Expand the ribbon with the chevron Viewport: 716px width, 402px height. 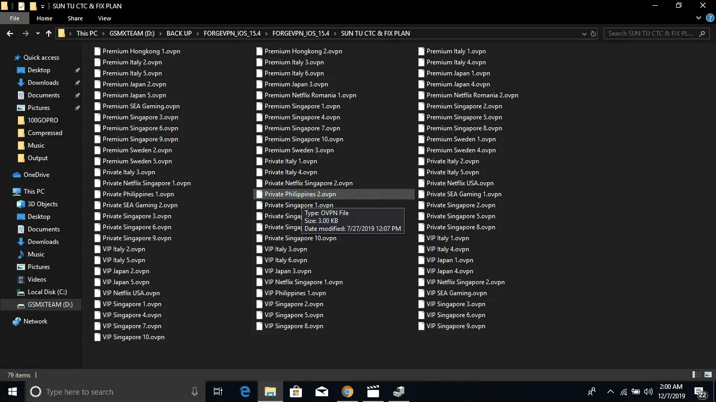(699, 18)
